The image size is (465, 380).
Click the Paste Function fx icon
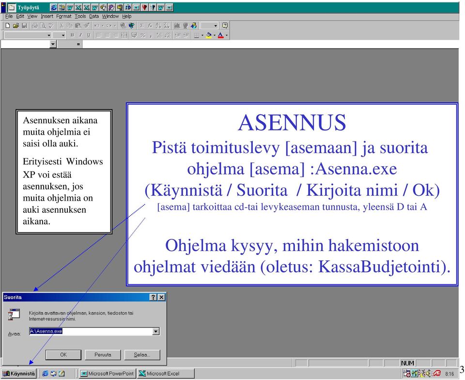click(x=150, y=26)
